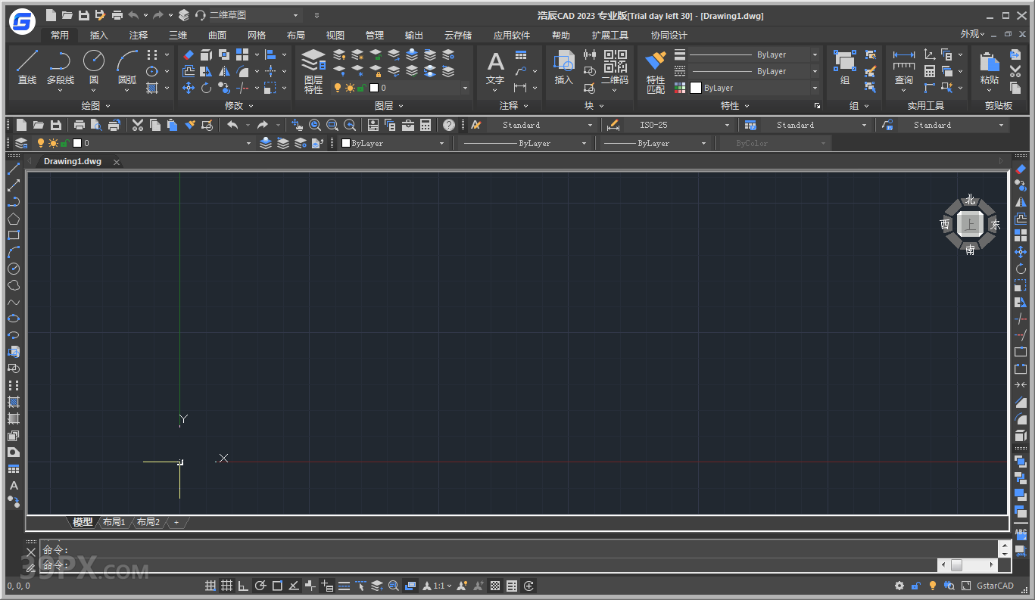The image size is (1035, 600).
Task: Switch to the 三维 ribbon tab
Action: tap(177, 35)
